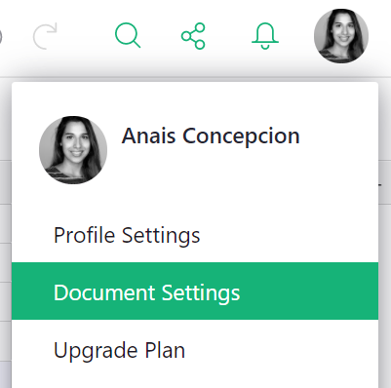Show the share options for this document
391x388 pixels.
point(193,36)
